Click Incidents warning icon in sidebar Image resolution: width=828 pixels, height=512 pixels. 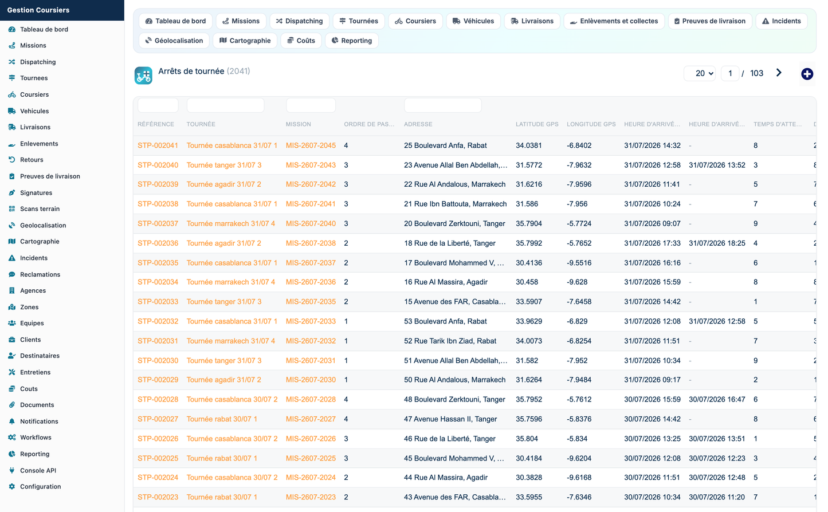click(11, 258)
